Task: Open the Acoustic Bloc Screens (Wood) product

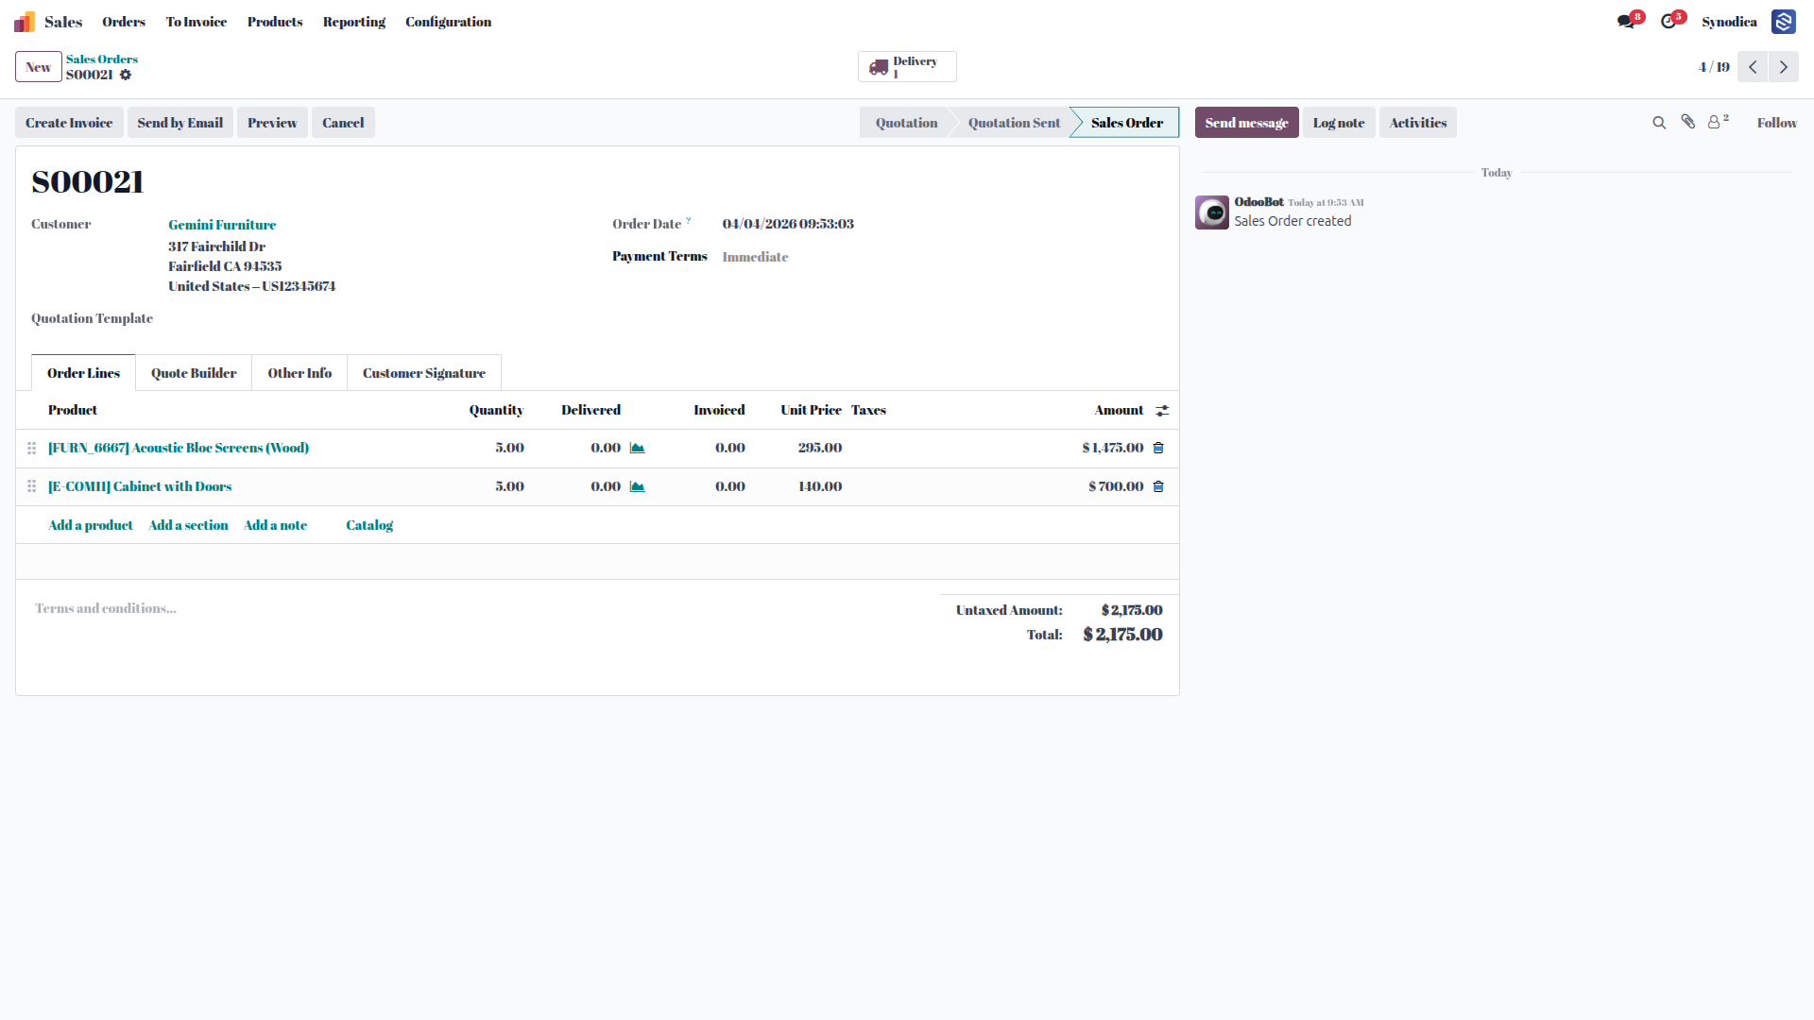Action: [x=179, y=448]
